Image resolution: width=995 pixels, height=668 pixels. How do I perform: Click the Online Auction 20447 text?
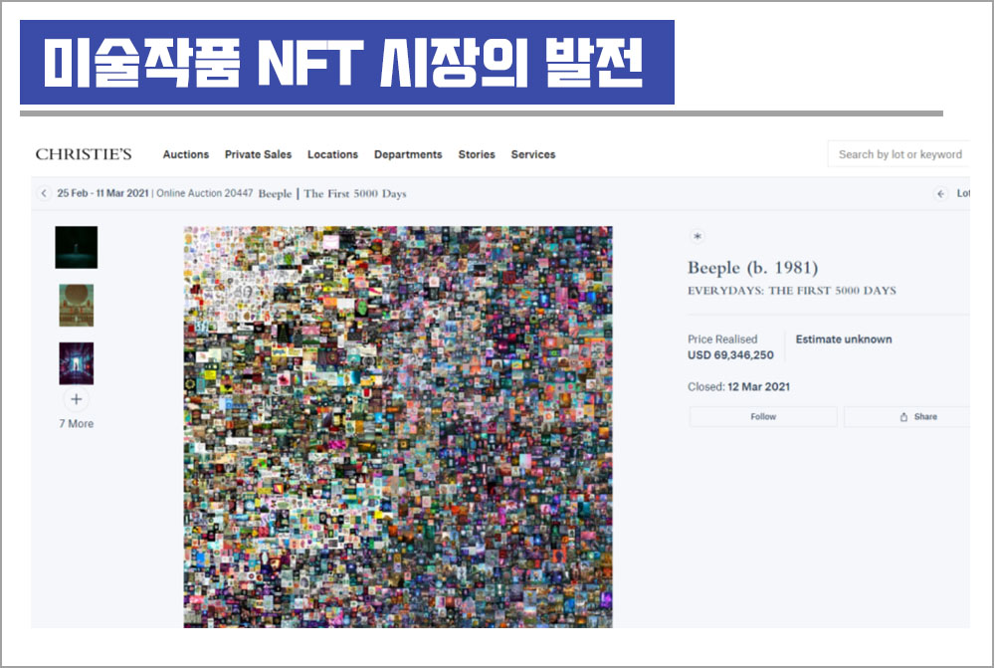pyautogui.click(x=204, y=193)
